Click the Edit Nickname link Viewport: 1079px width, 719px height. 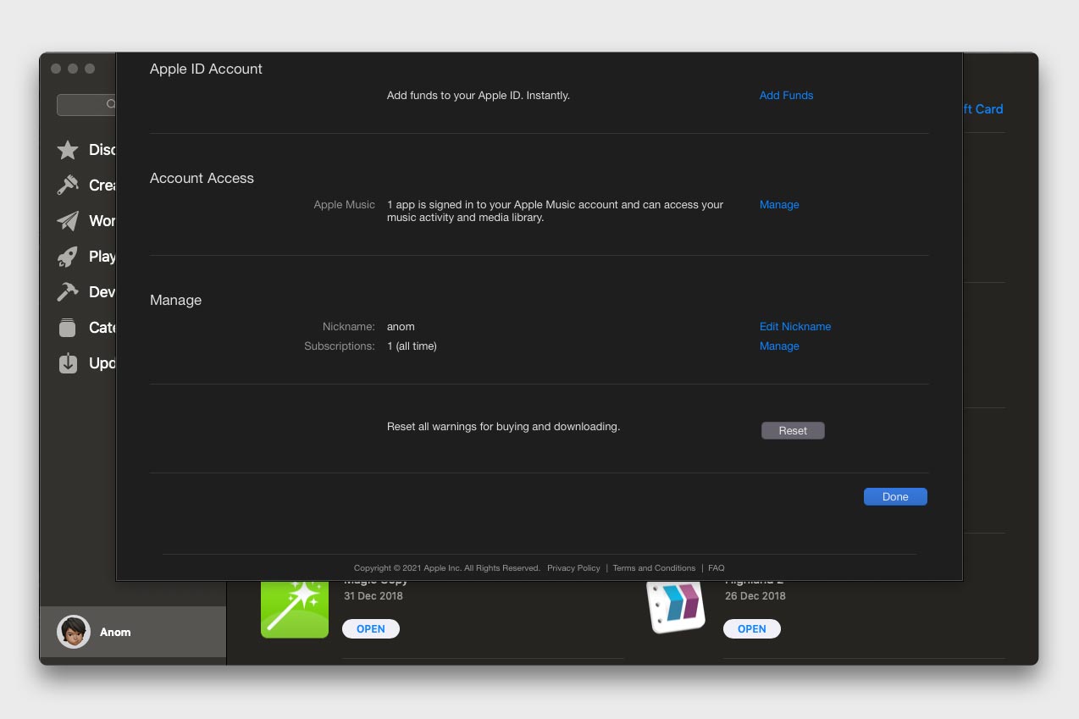794,327
